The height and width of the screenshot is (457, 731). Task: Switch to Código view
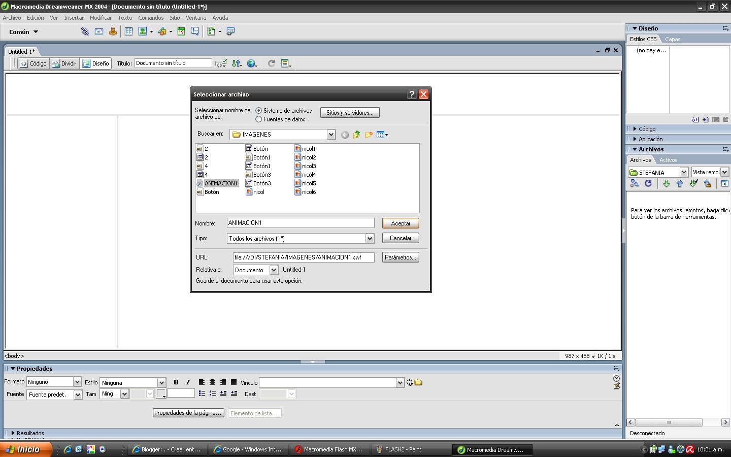34,63
